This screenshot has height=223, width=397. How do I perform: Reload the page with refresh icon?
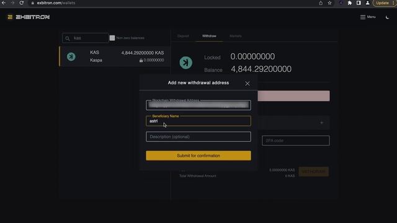(22, 2)
